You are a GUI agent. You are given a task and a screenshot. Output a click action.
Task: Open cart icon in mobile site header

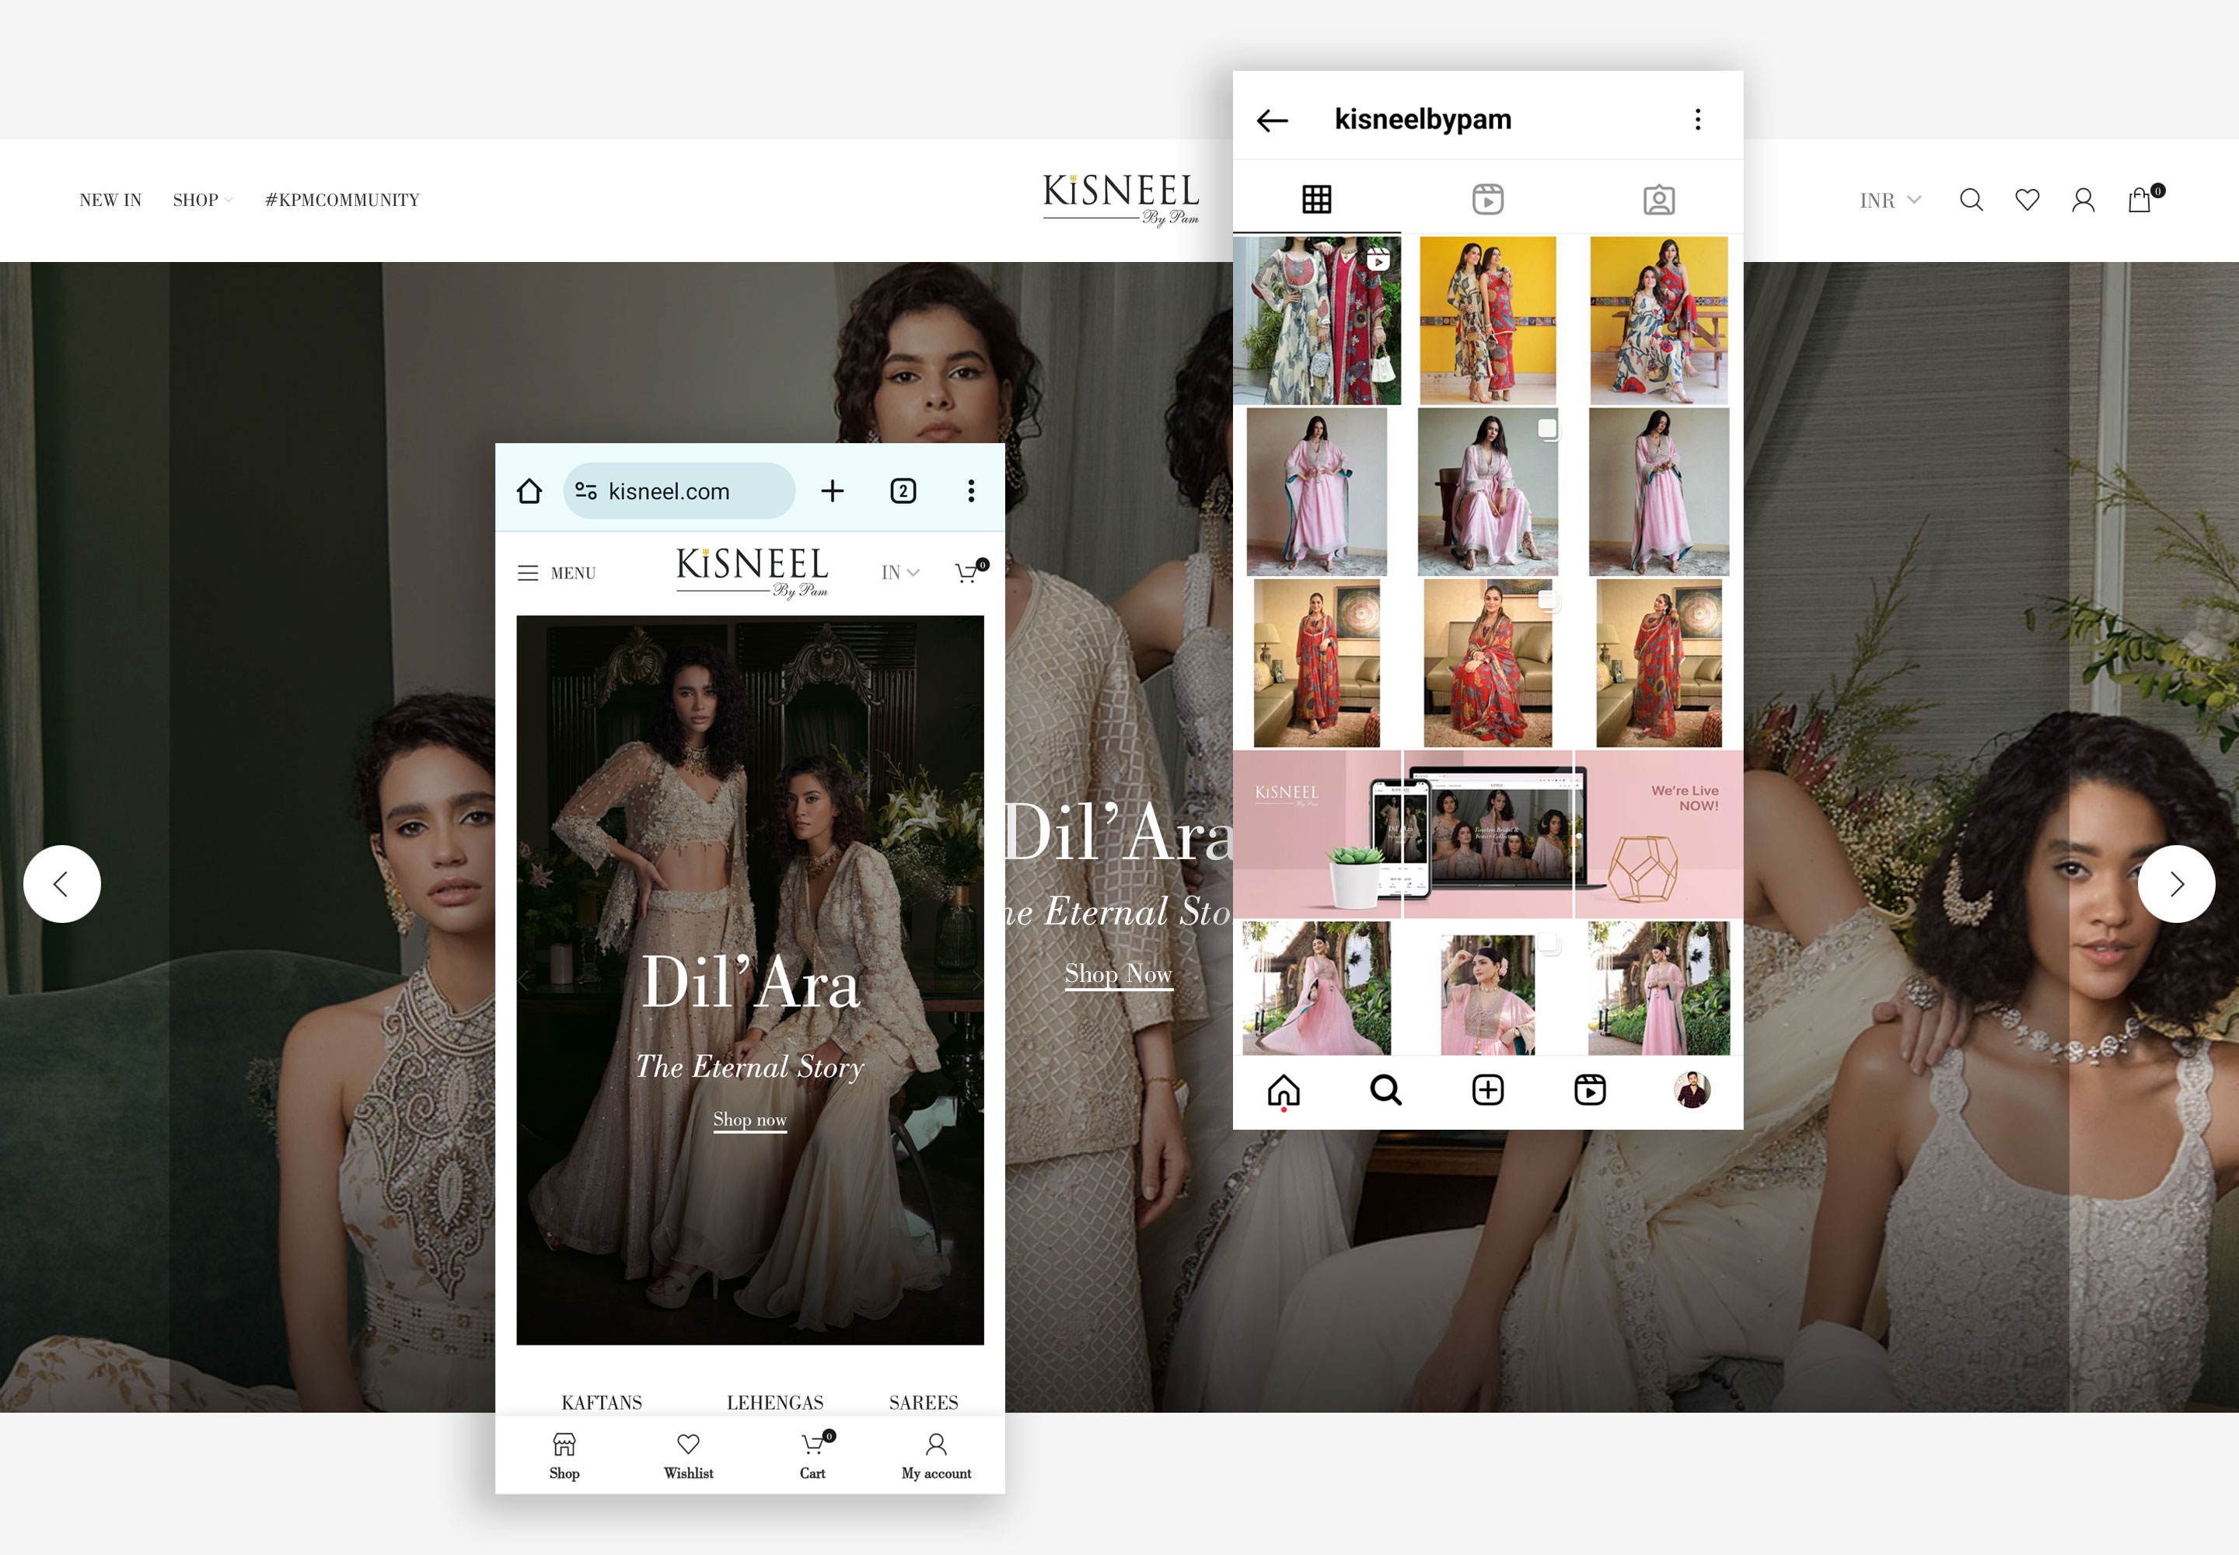click(970, 572)
